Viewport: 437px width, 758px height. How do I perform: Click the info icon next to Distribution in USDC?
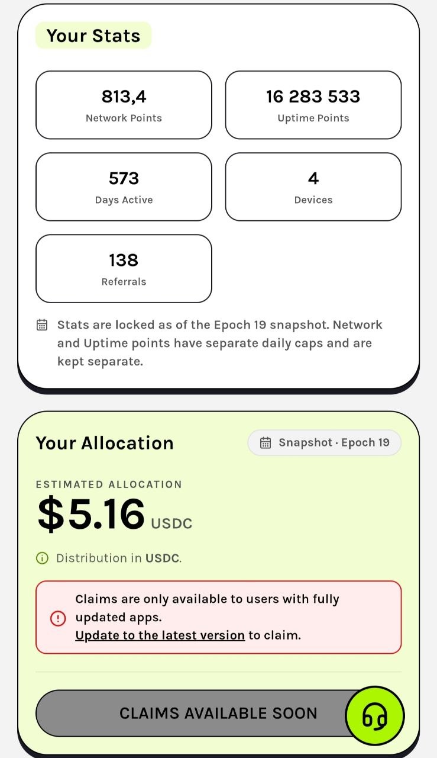[42, 558]
